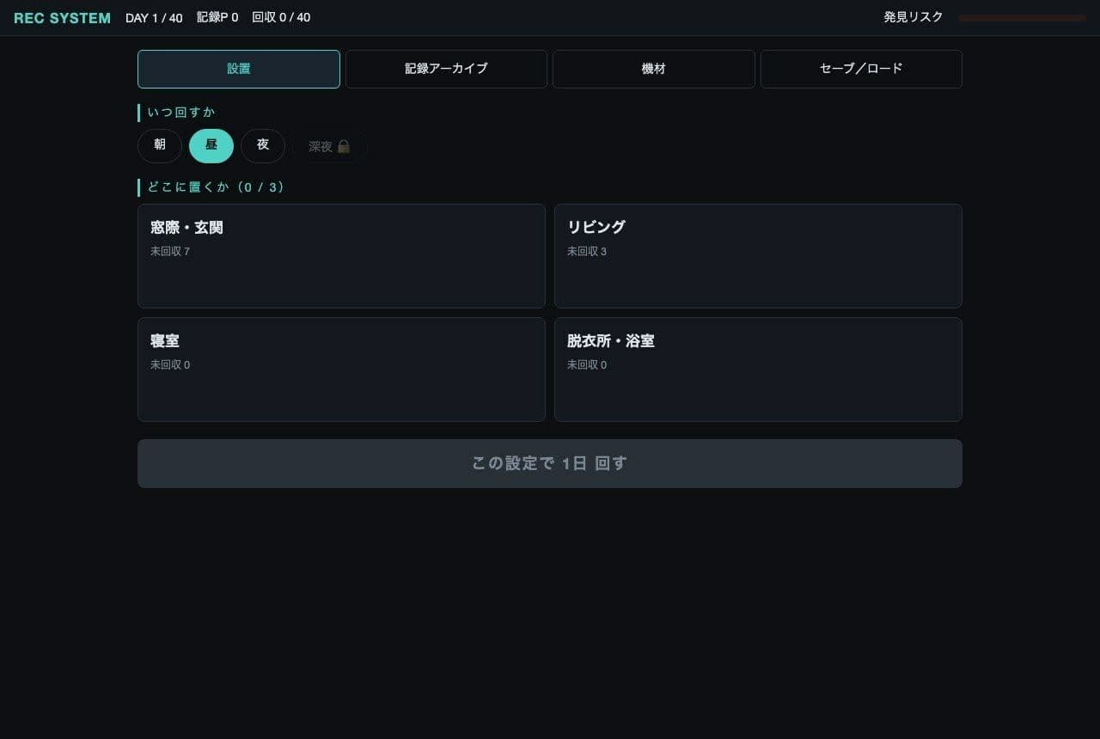The height and width of the screenshot is (739, 1100).
Task: Click the REC SYSTEM logo
Action: 62,18
